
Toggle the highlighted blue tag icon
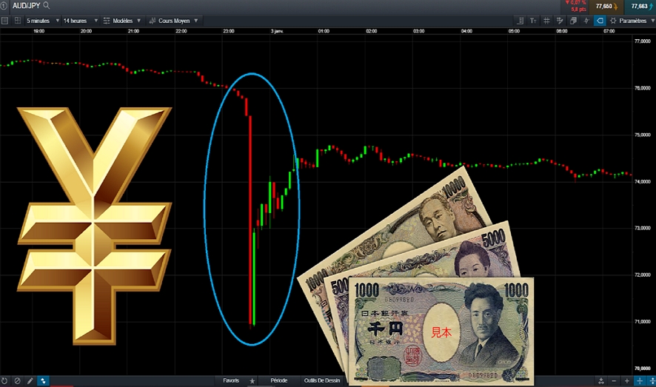[x=600, y=21]
